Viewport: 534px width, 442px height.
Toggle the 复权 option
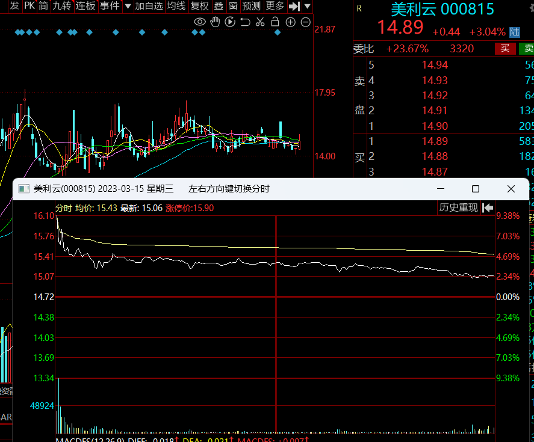[199, 6]
